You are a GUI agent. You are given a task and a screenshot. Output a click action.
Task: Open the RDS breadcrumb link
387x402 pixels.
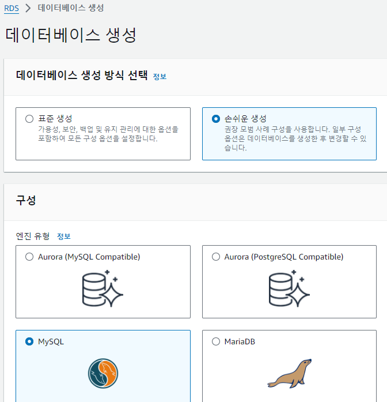pos(12,8)
